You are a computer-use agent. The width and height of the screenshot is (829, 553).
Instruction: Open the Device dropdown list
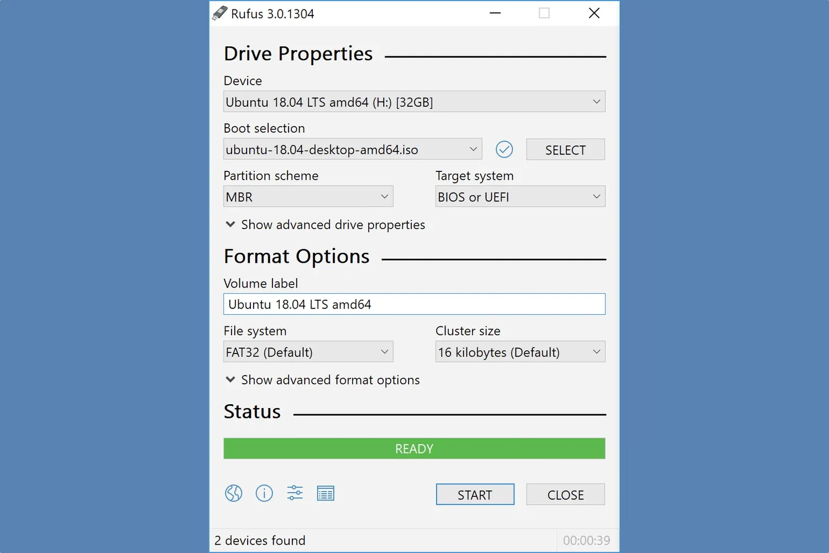(x=414, y=102)
